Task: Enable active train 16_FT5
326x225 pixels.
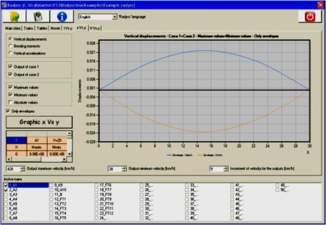Action: coord(51,218)
